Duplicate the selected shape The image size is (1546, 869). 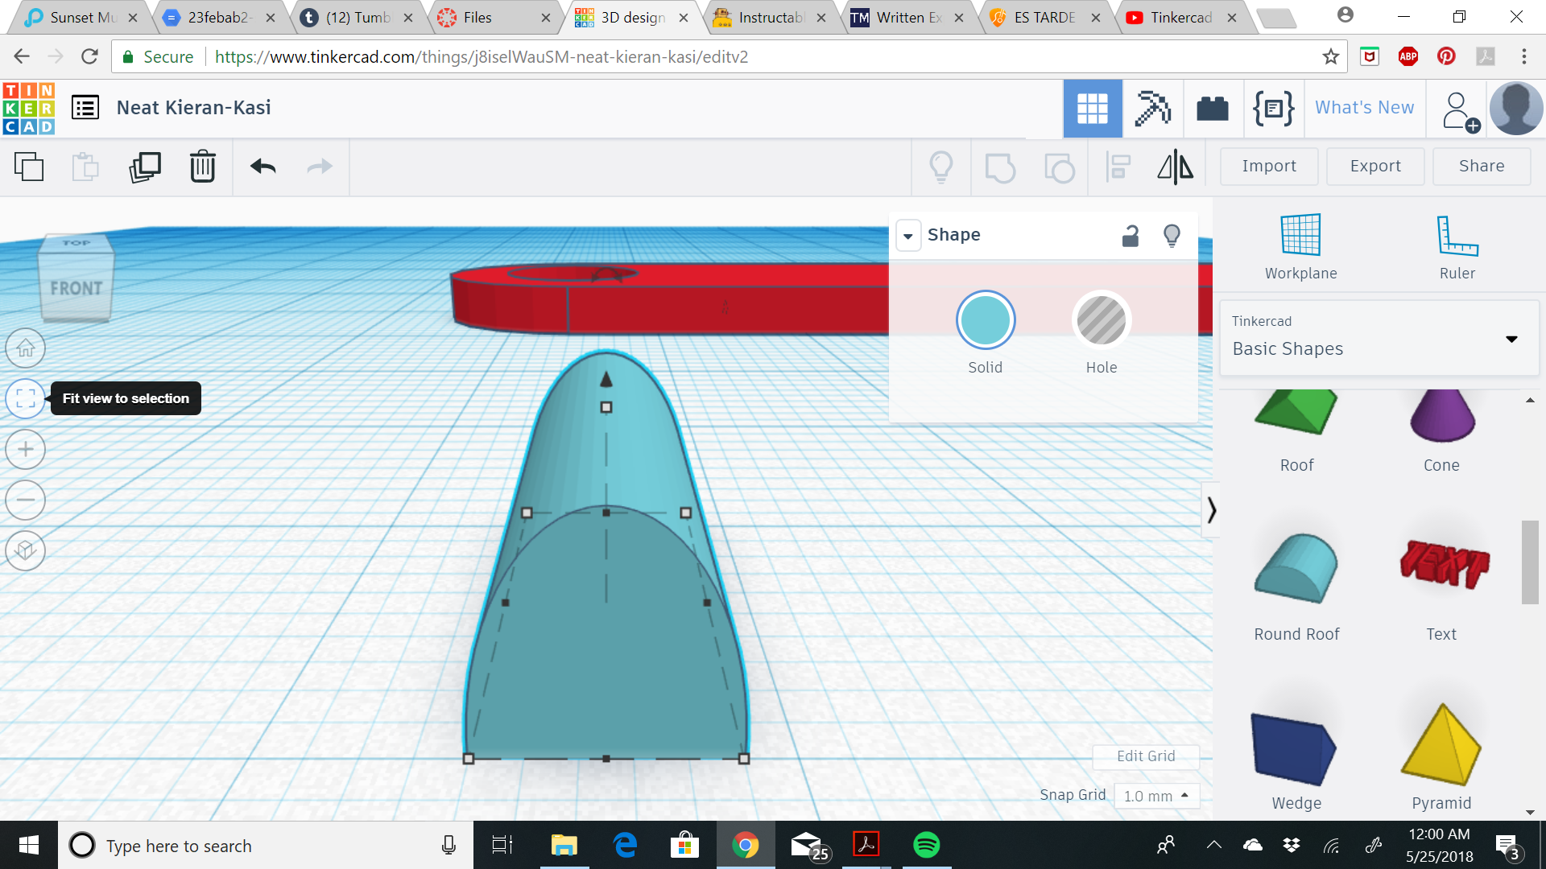(x=145, y=167)
